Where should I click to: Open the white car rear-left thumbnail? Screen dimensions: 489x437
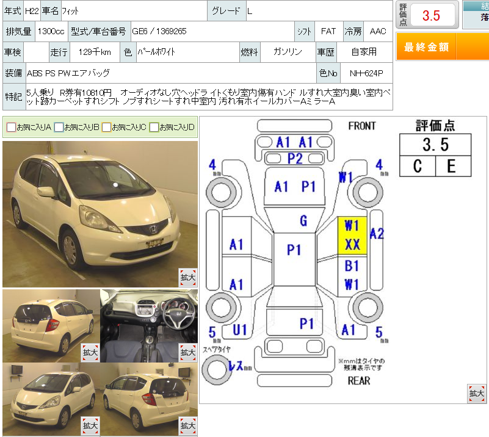tap(51, 326)
